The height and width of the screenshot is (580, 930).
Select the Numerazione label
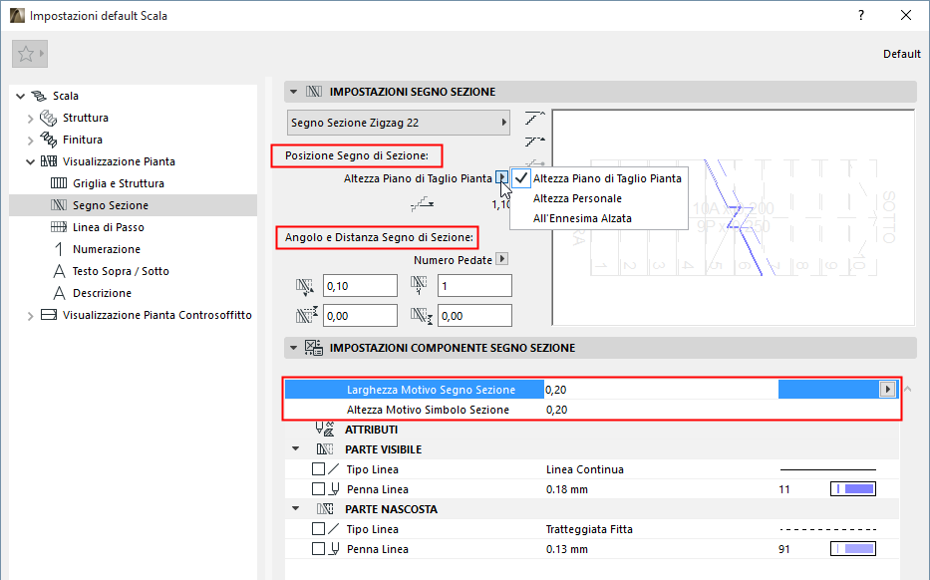[107, 249]
